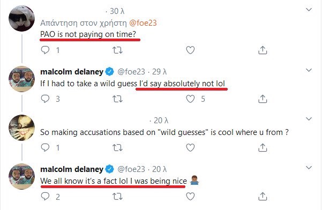The height and width of the screenshot is (210, 322).
Task: Like the 'PAO is not paying on time?' tweet
Action: click(x=190, y=50)
